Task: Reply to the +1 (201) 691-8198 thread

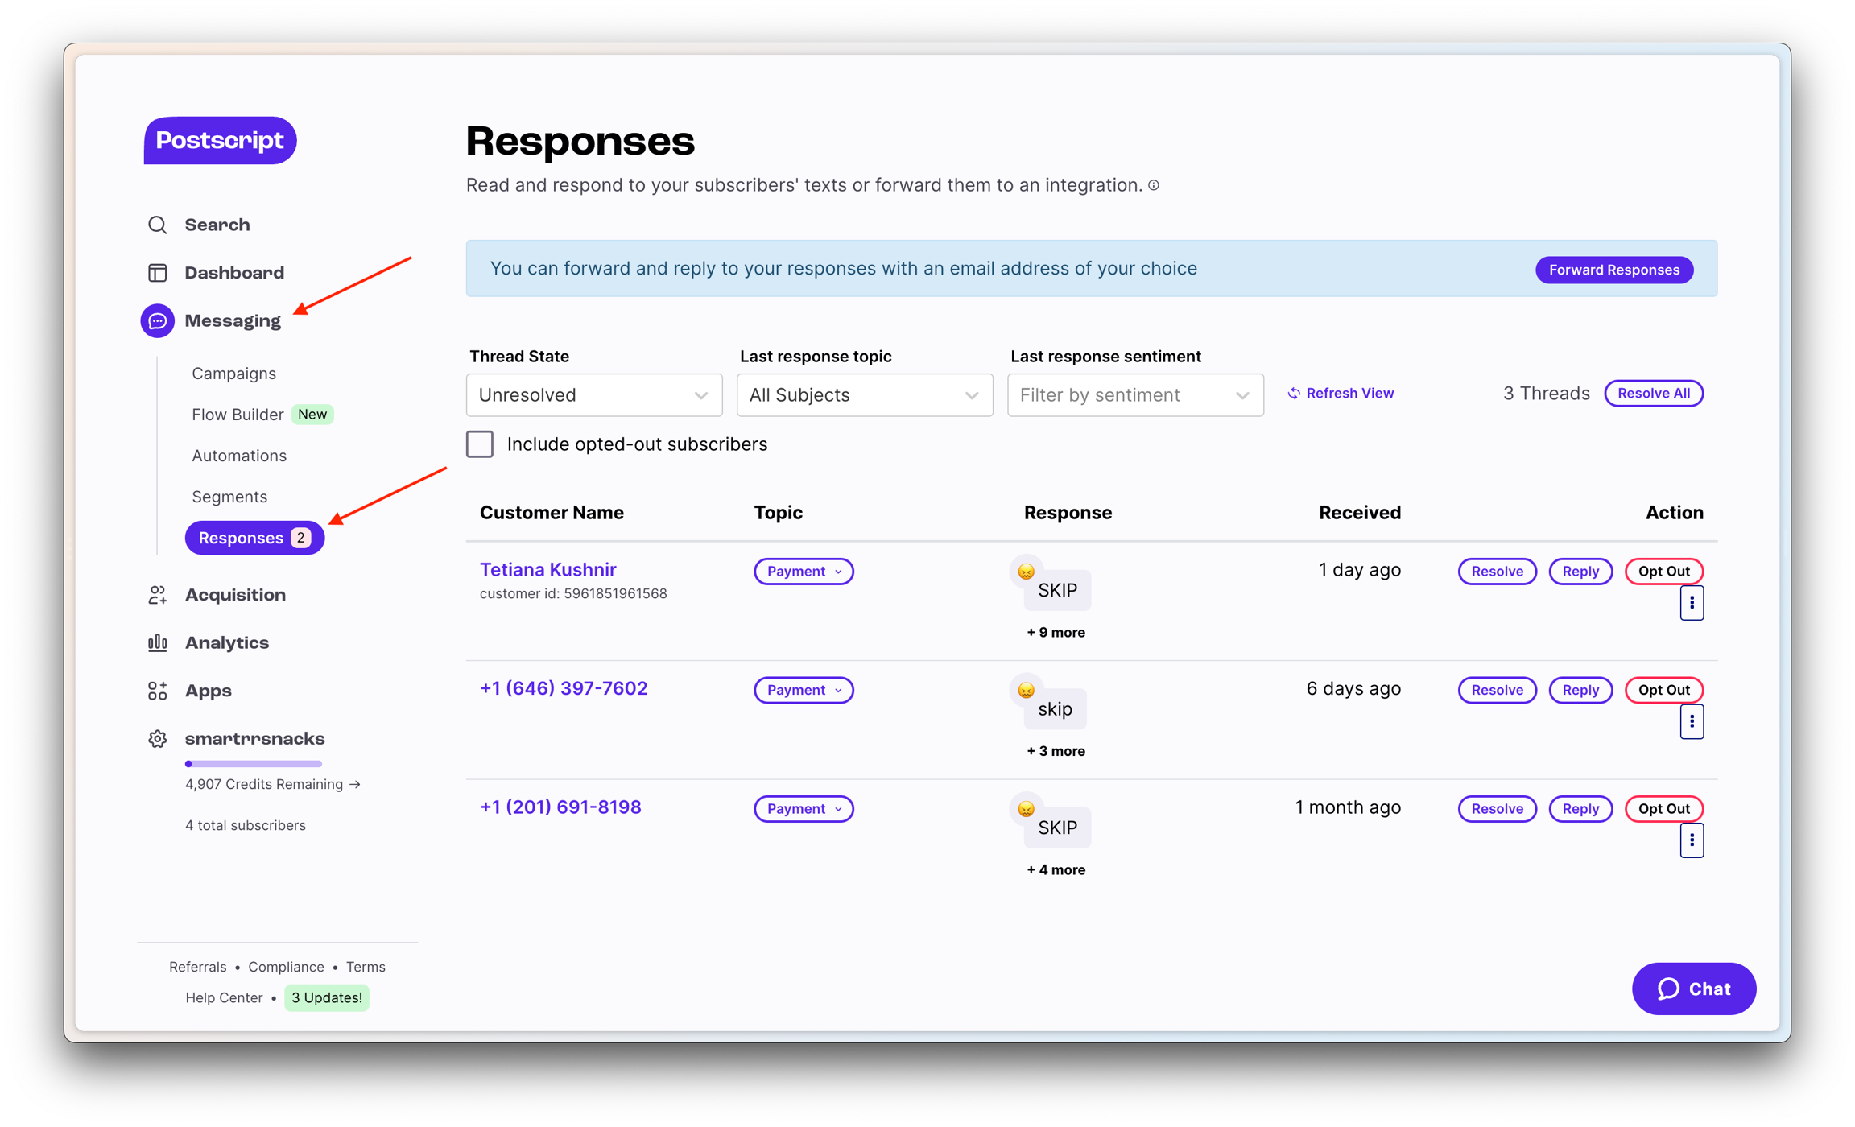Action: click(1580, 808)
